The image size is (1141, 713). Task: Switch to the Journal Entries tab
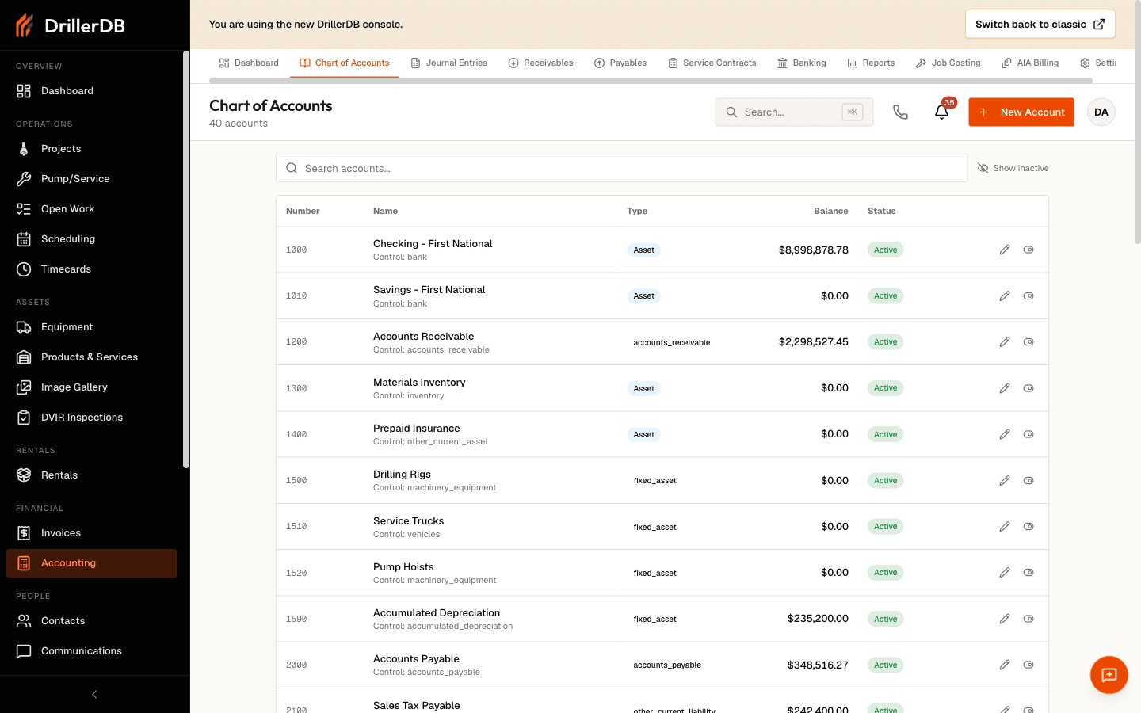448,63
